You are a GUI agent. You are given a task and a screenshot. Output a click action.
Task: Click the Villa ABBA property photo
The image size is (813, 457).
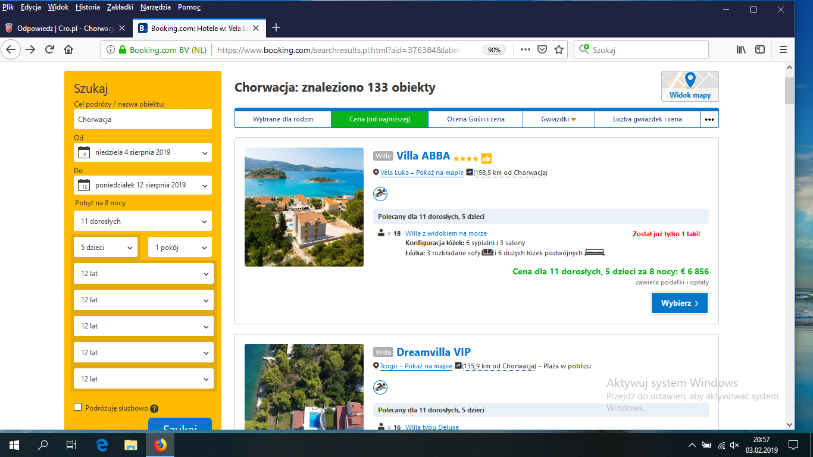304,206
